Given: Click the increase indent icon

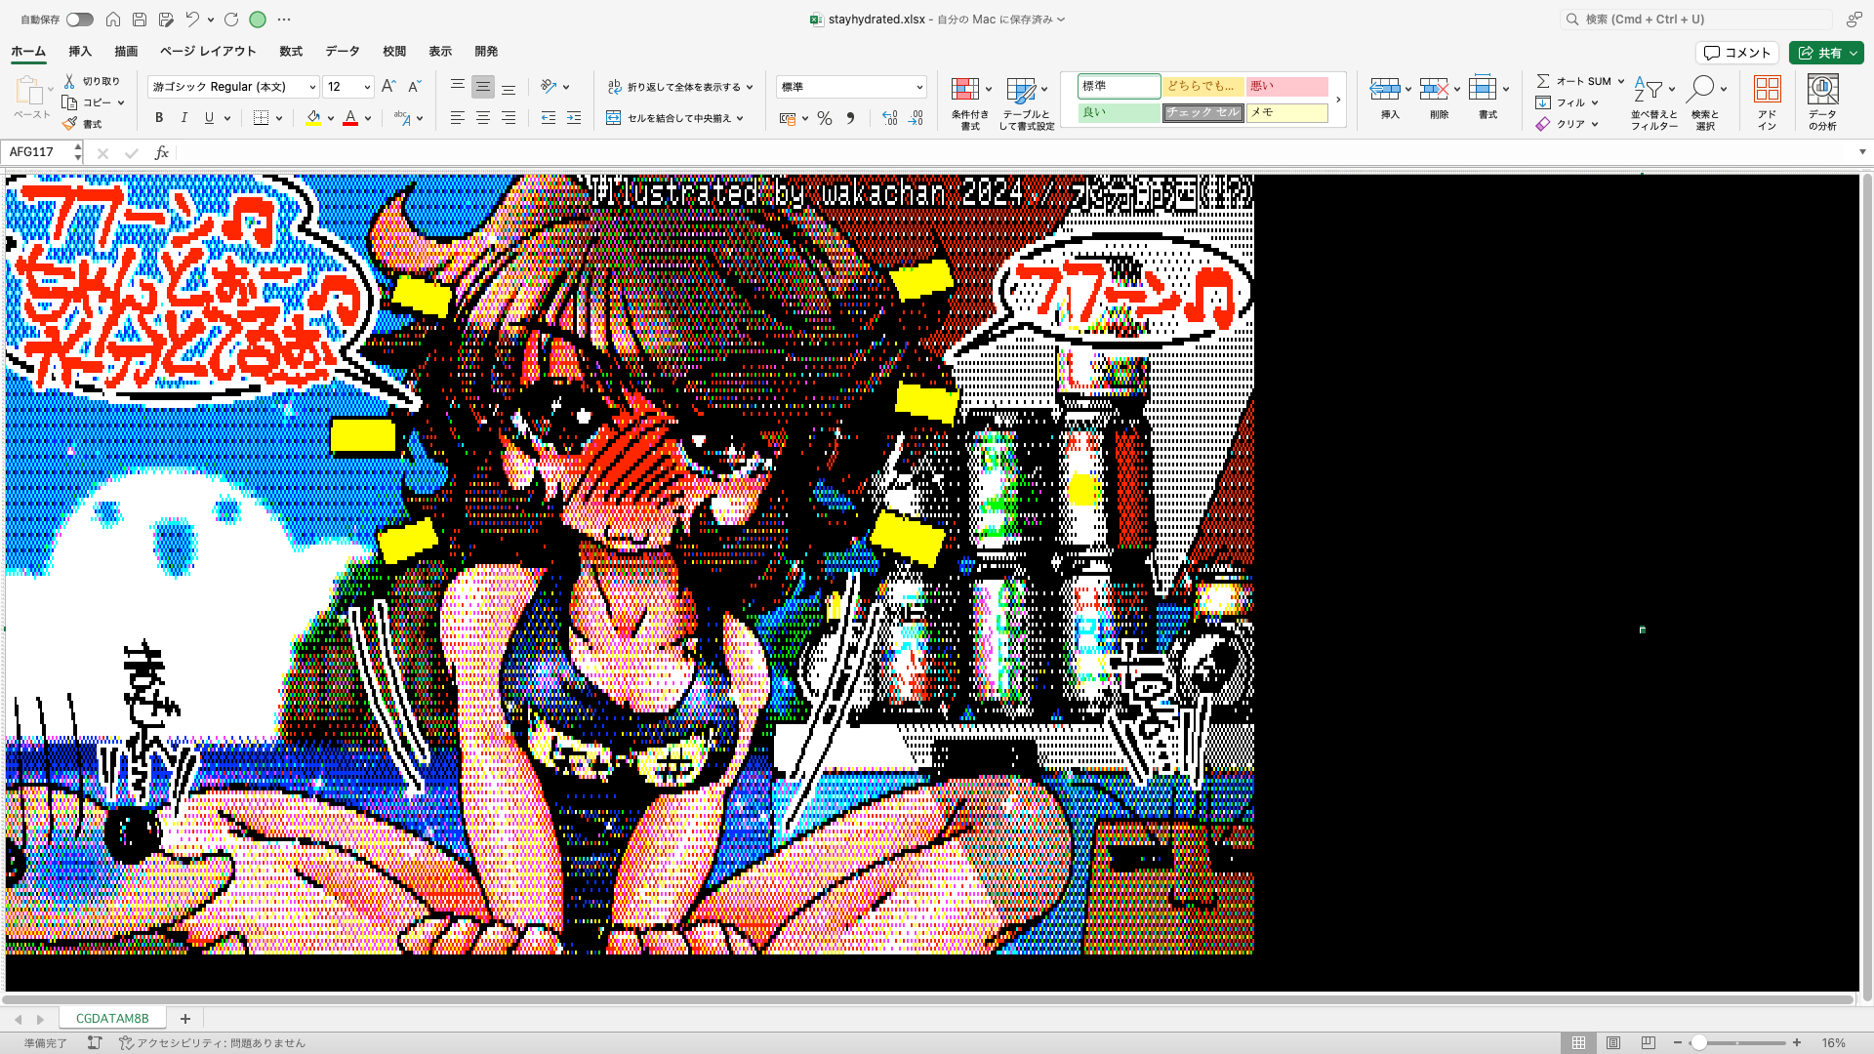Looking at the screenshot, I should (x=574, y=118).
